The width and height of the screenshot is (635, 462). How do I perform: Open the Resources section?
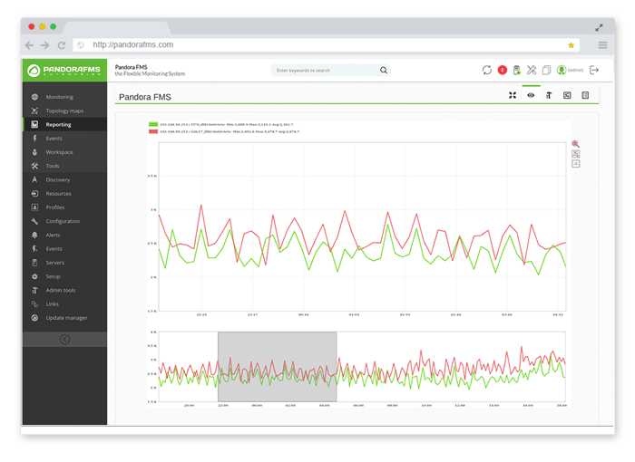(x=64, y=193)
